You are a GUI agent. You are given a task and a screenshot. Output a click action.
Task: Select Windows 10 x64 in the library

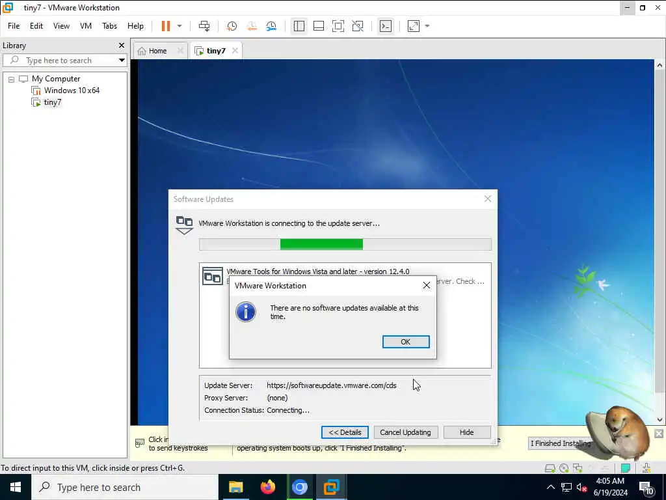(72, 90)
